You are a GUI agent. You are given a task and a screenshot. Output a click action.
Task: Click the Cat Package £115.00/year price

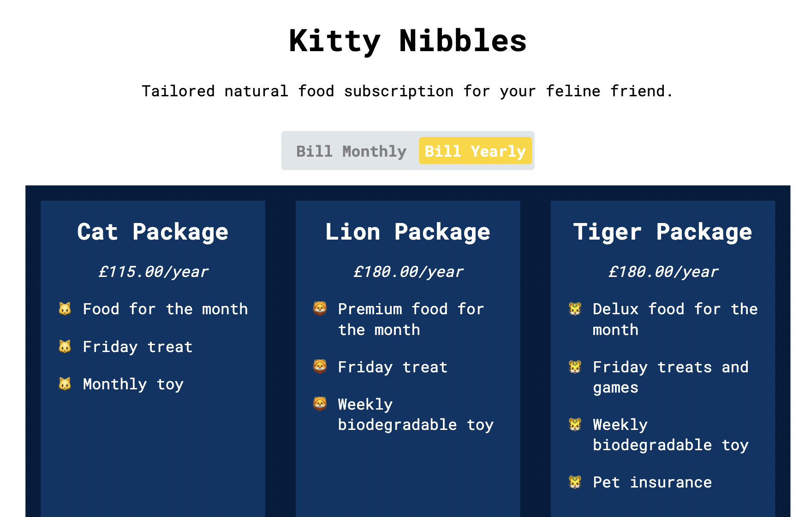pos(153,272)
